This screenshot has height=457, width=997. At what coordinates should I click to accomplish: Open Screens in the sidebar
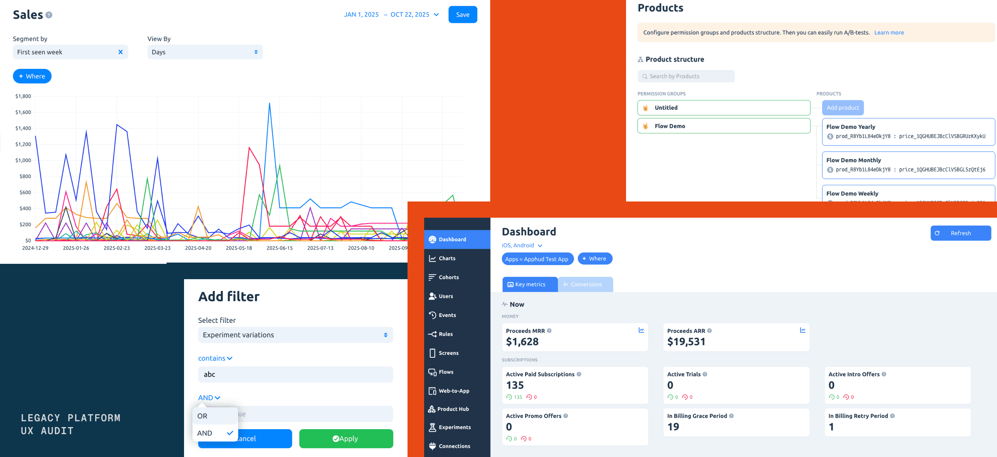click(457, 353)
